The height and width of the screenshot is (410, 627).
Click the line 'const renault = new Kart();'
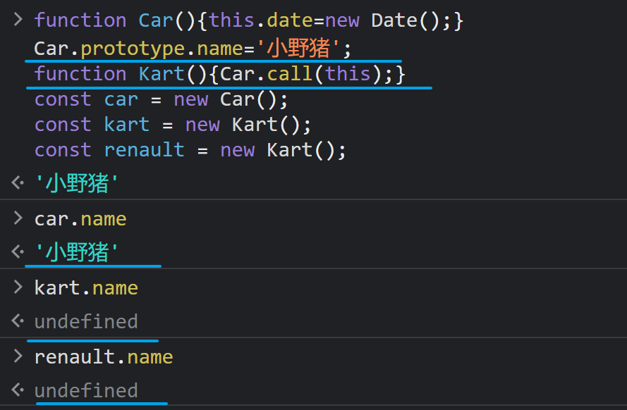pos(190,150)
